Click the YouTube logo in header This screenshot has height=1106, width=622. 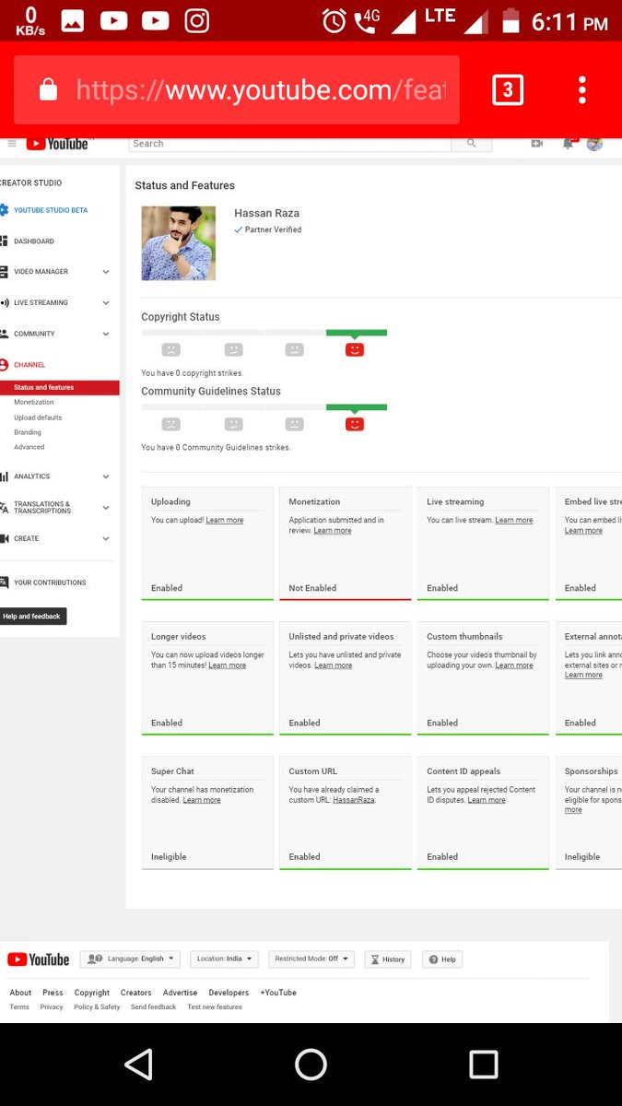point(57,144)
